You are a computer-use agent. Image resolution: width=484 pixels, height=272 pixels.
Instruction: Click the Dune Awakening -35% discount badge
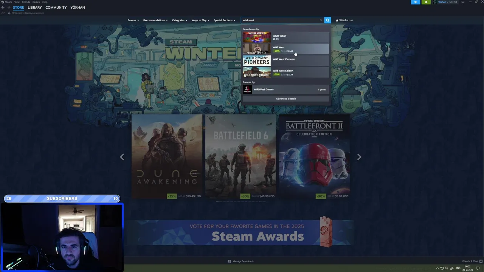172,196
